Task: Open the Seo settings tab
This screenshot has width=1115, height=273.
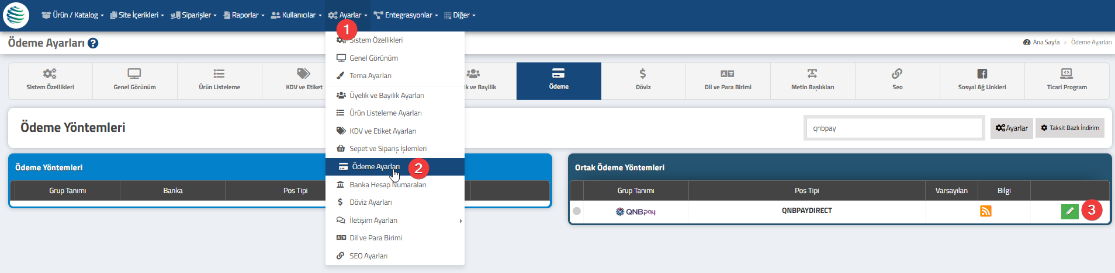Action: click(x=897, y=80)
